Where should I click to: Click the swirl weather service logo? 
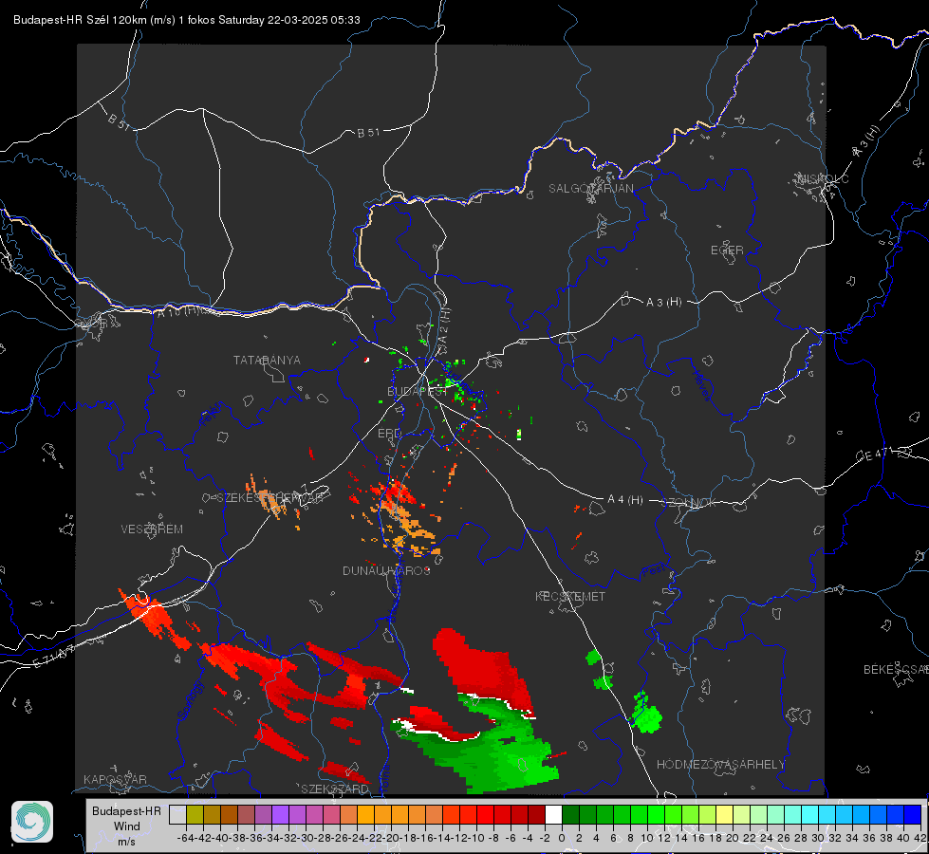click(32, 822)
